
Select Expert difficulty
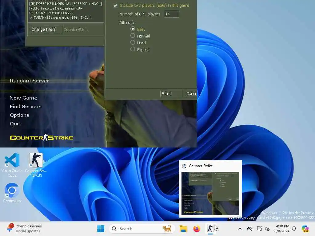[133, 49]
